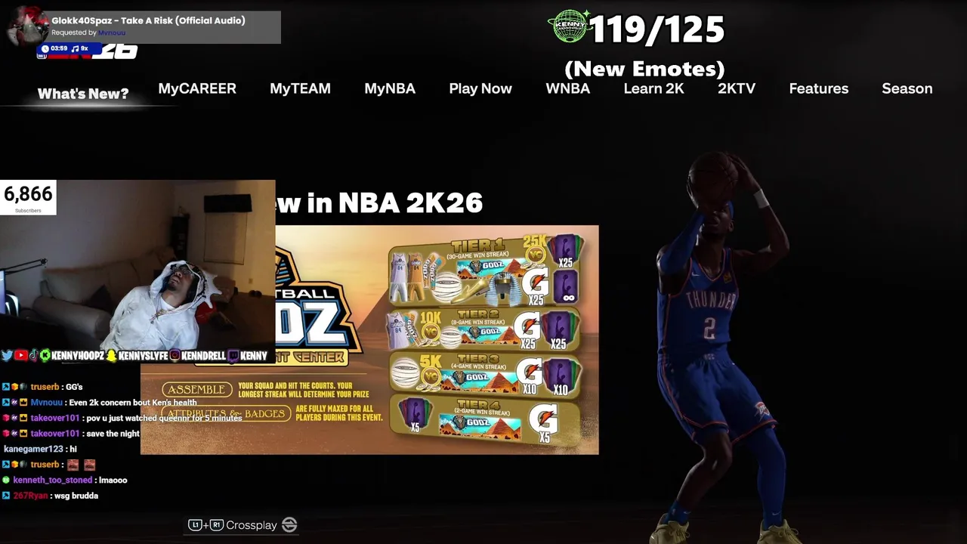
Task: Click the KENNYSLYFE Snapchat handle
Action: pos(143,355)
